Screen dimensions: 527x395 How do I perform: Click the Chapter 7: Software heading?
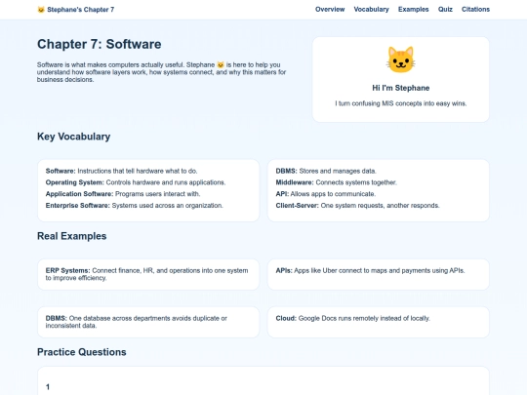[100, 44]
